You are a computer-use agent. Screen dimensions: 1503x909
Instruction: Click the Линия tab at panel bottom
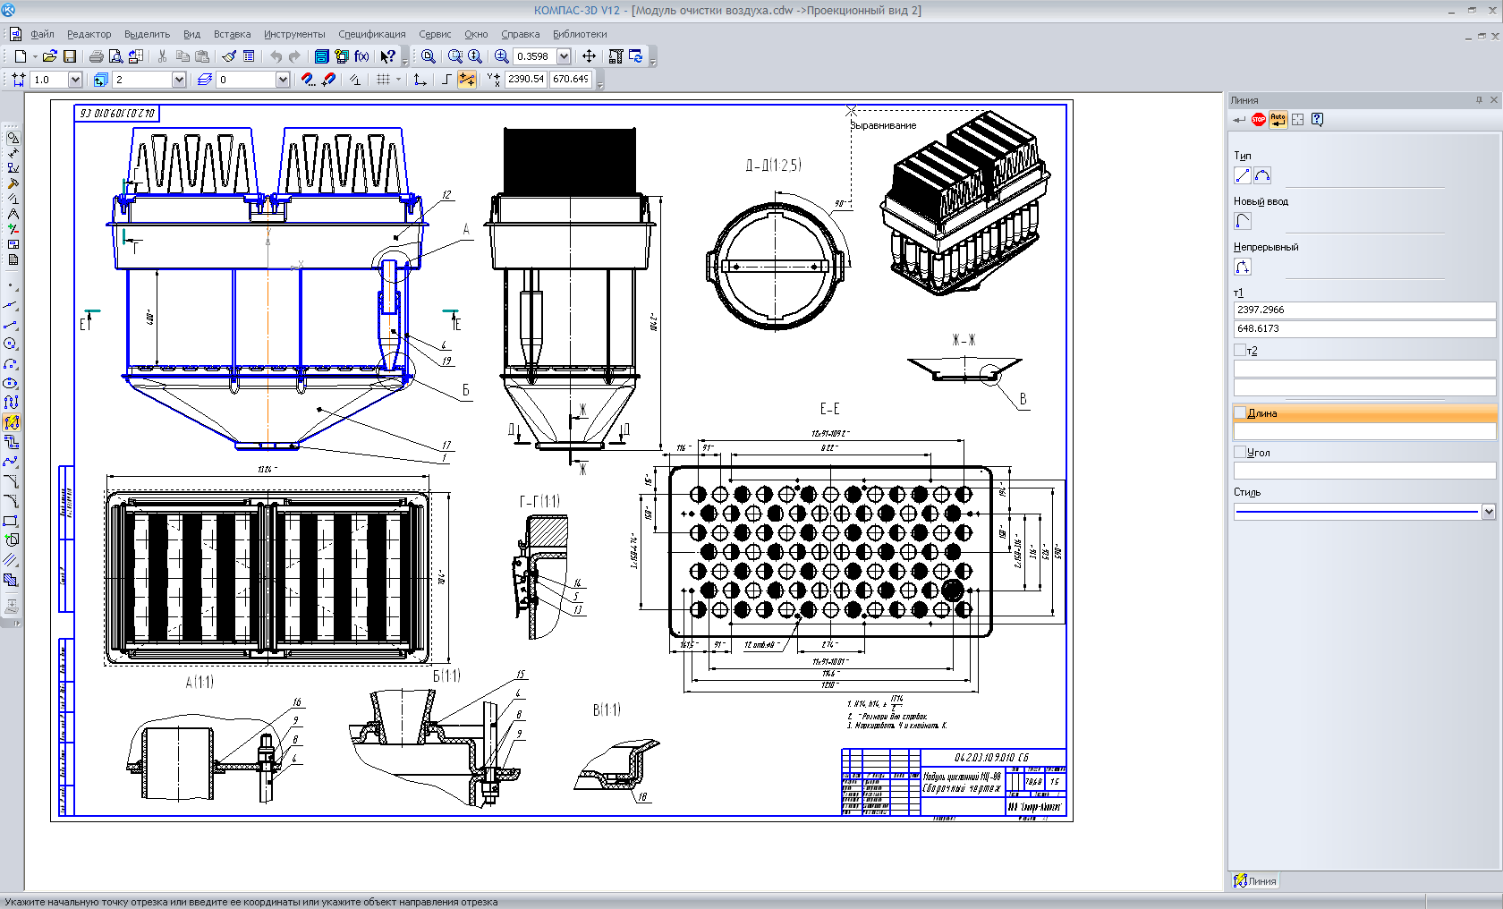click(1255, 881)
